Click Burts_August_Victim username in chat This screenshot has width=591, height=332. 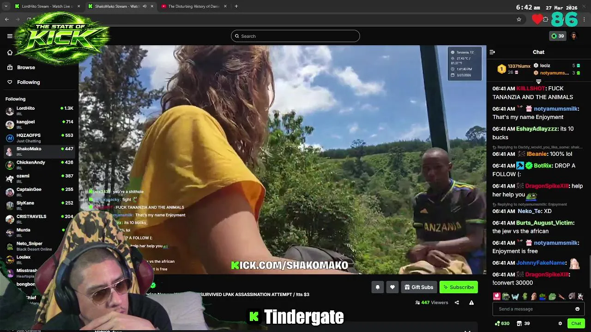tap(545, 223)
